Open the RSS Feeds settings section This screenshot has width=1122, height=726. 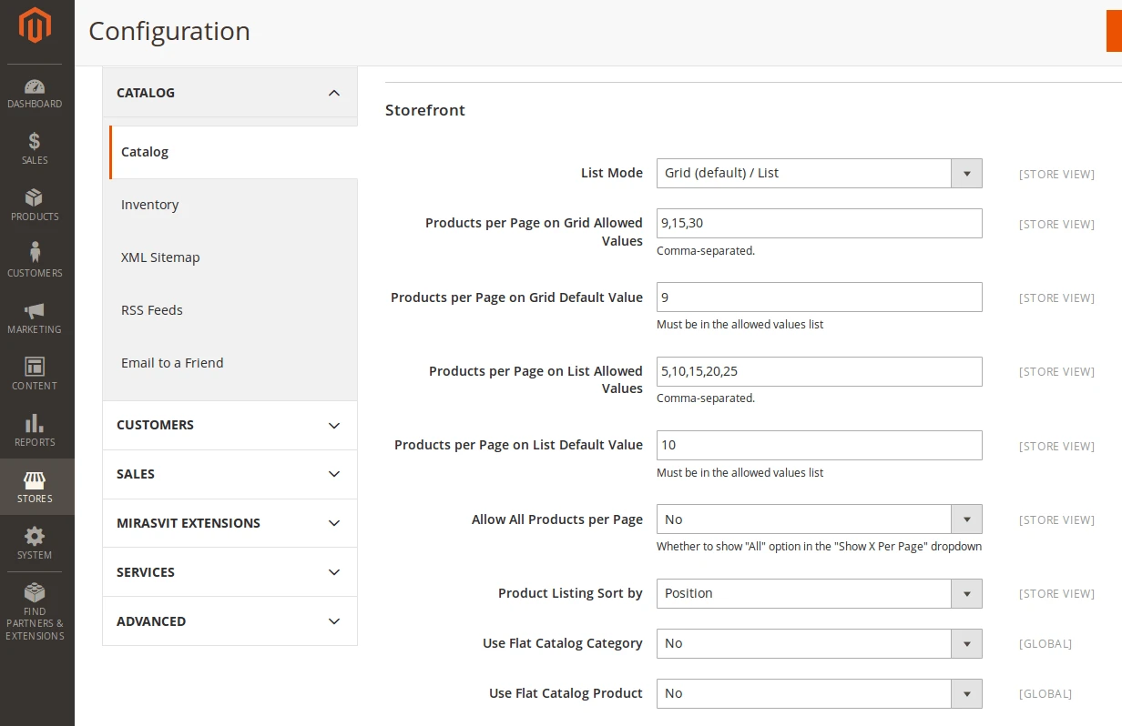pos(151,310)
